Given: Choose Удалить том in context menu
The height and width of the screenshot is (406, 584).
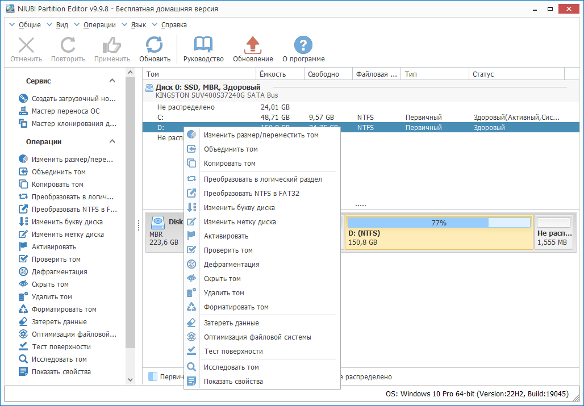Looking at the screenshot, I should point(262,293).
